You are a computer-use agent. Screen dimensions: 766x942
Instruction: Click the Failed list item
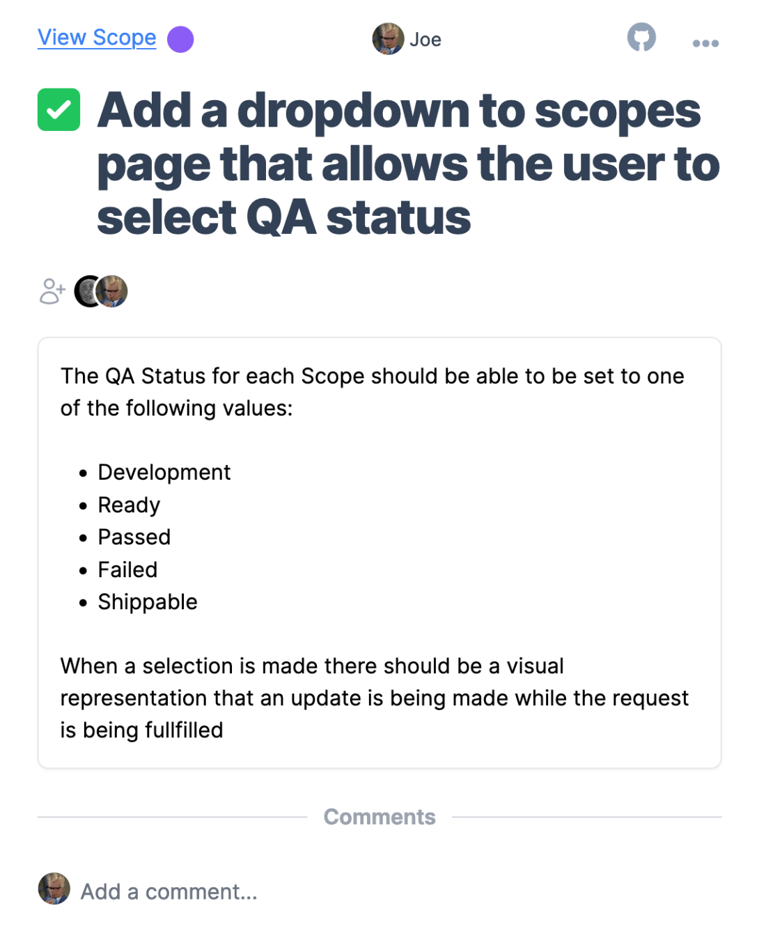pos(127,570)
